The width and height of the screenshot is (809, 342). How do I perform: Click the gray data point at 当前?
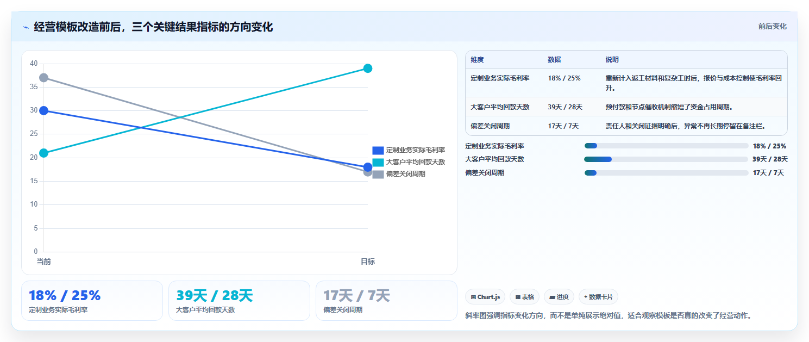43,78
